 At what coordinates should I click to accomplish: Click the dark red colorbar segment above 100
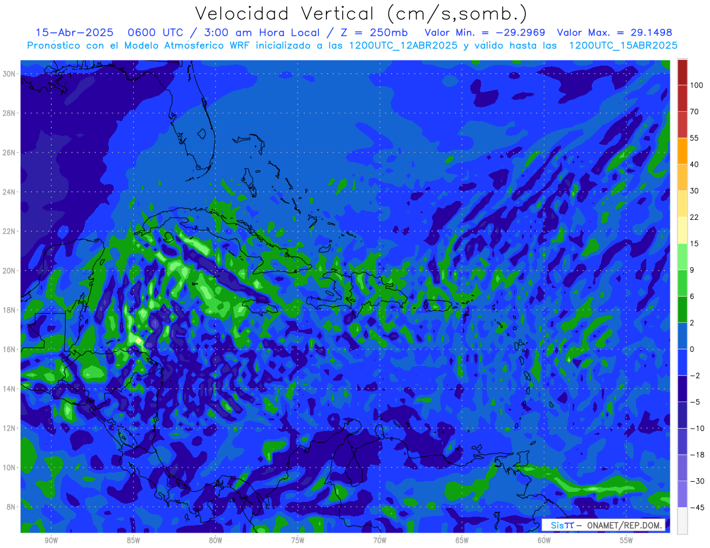click(682, 72)
